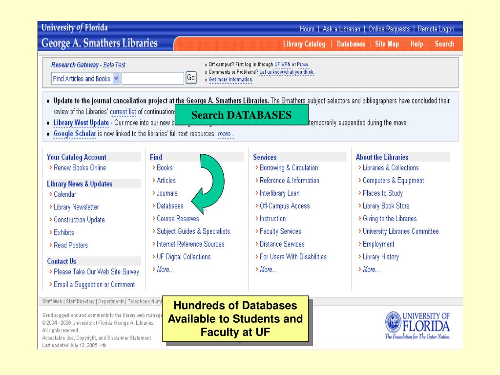
Task: Open Staff Web footer link
Action: 52,302
